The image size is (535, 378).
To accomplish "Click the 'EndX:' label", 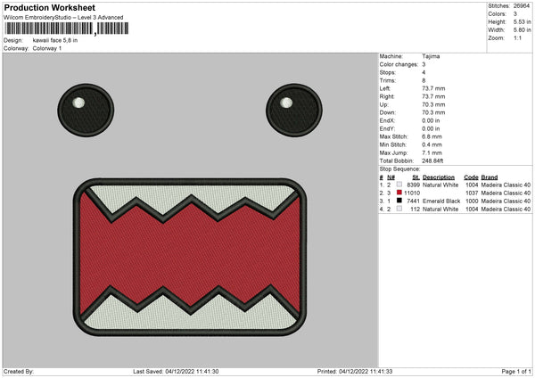I will pos(387,120).
